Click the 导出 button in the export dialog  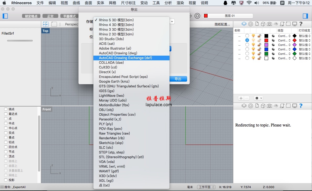[178, 79]
